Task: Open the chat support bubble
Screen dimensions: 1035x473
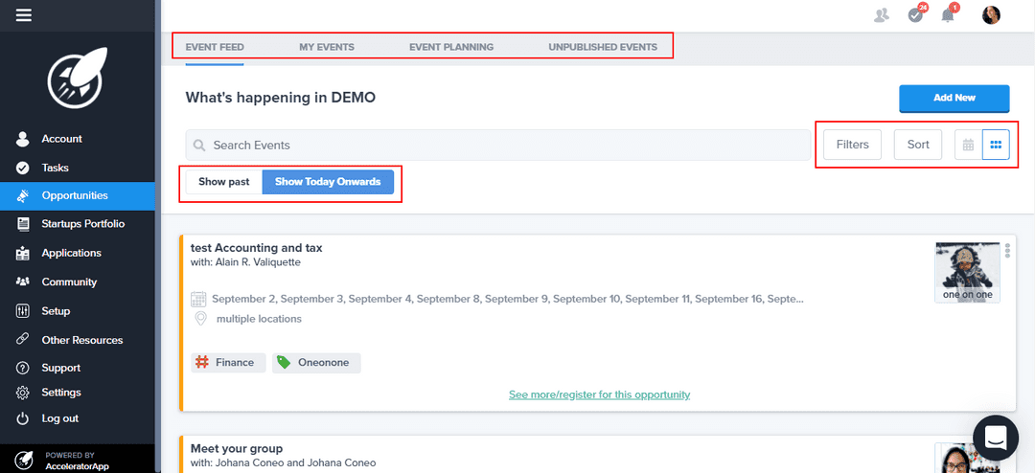Action: point(996,439)
